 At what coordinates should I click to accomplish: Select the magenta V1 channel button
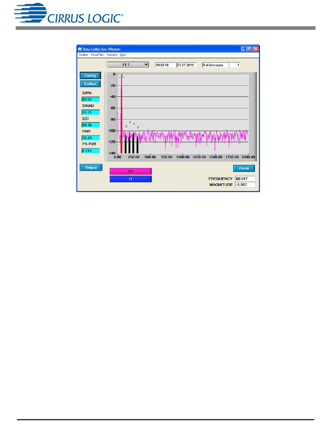tap(131, 171)
